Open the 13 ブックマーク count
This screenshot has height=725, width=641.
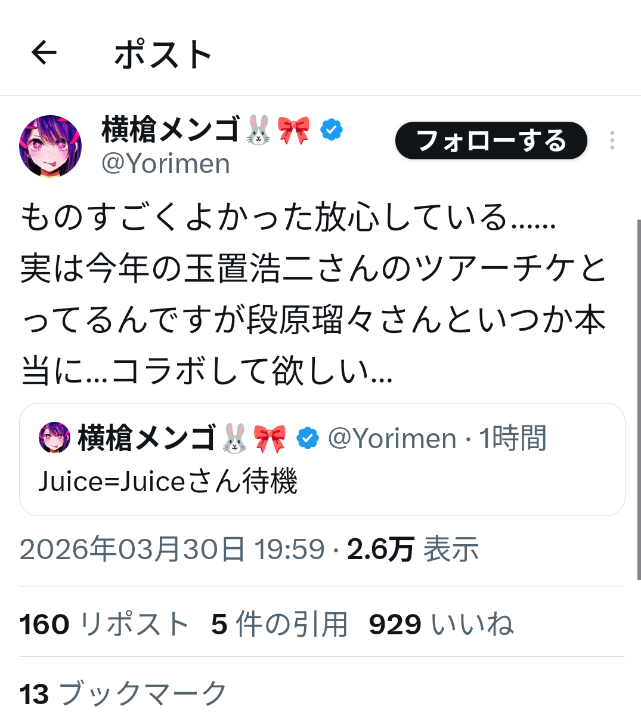tap(123, 694)
